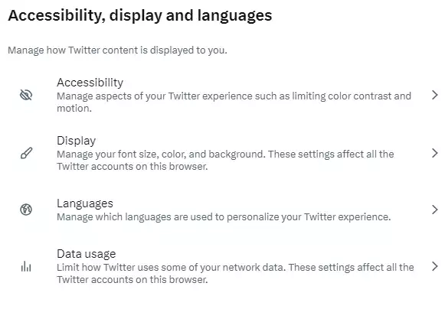Click the Data usage title label
The image size is (445, 309).
pos(87,254)
